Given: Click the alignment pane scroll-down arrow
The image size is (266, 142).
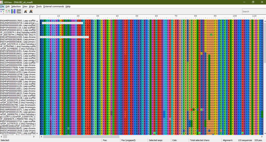Looking at the screenshot, I should pos(265,133).
